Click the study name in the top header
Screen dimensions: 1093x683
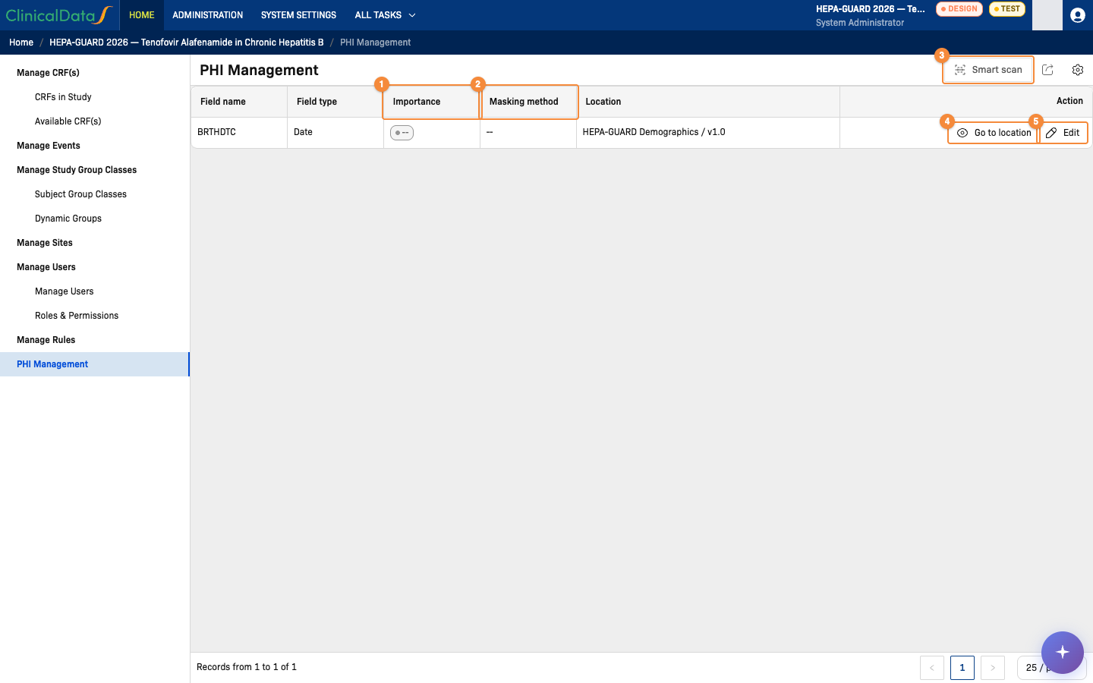click(x=870, y=9)
